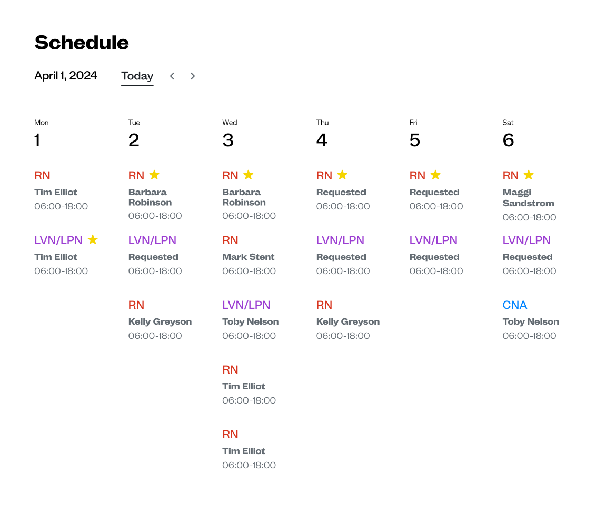Select the Sat 6 day column header
Screen dimensions: 616x513
point(508,134)
